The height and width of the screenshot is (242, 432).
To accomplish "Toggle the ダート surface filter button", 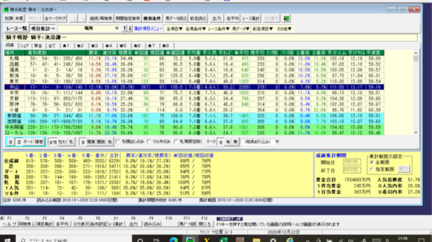I will pos(28,142).
